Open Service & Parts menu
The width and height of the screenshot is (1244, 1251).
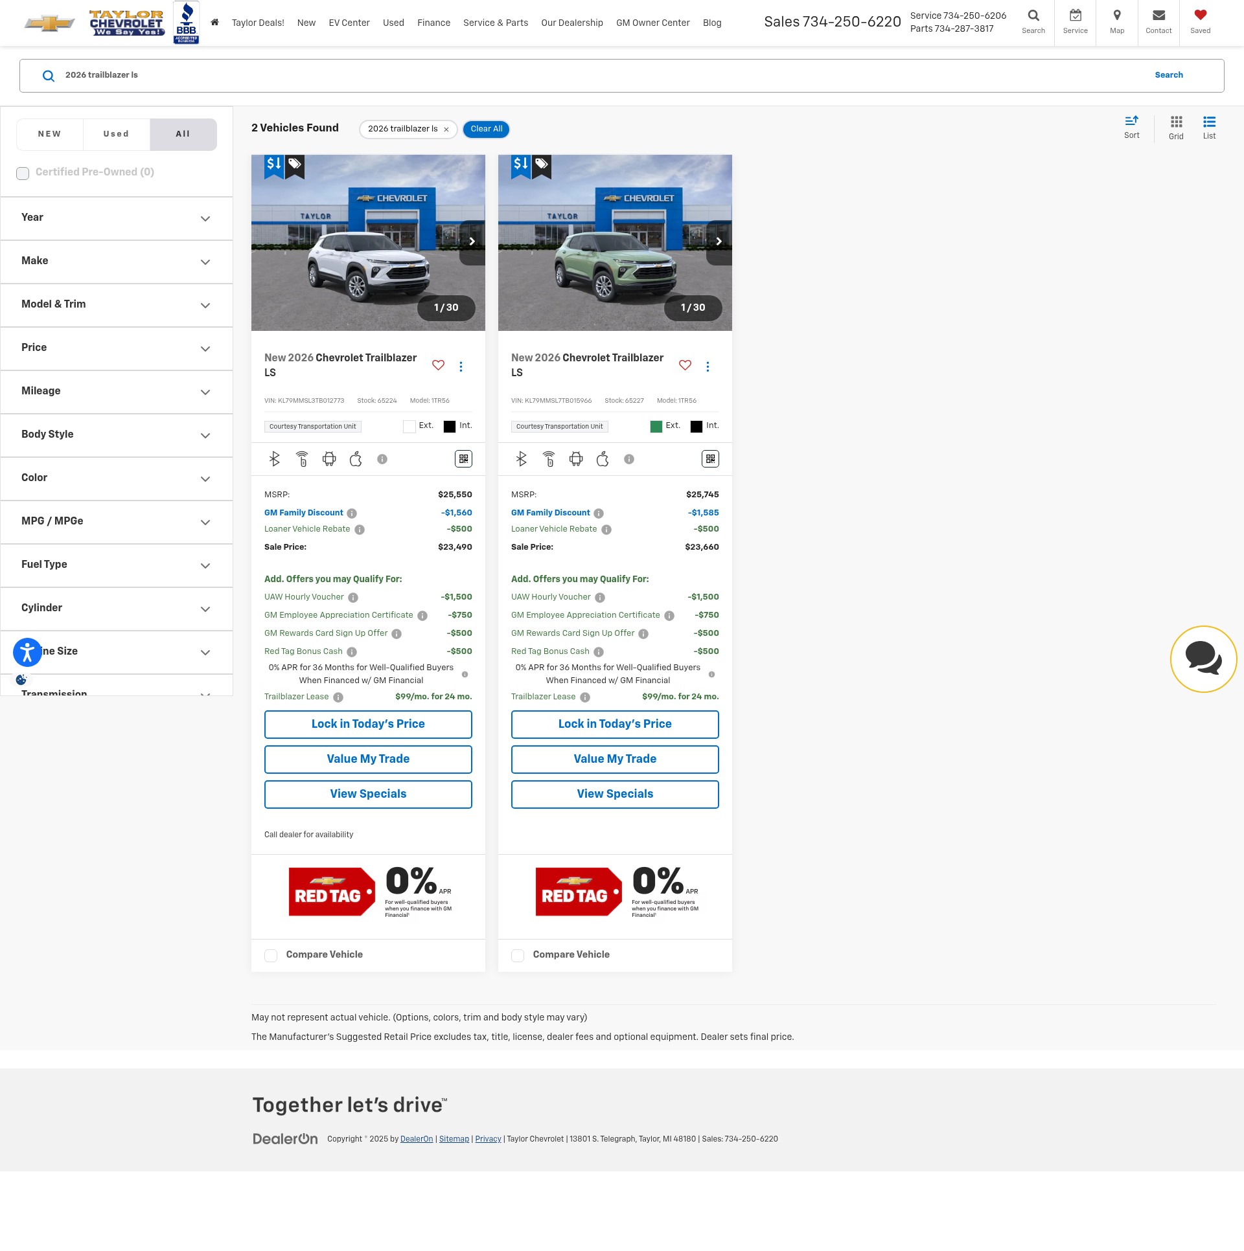[496, 23]
